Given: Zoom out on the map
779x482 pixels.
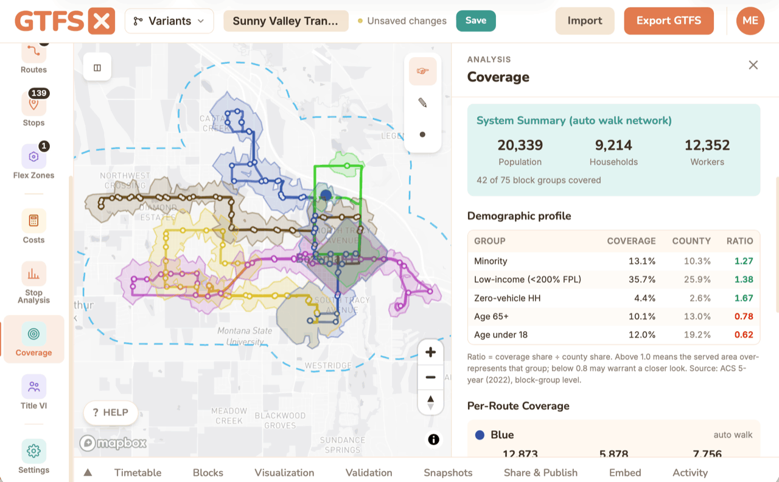Looking at the screenshot, I should coord(430,377).
